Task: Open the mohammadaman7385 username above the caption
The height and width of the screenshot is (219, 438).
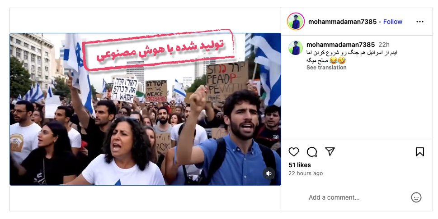Action: tap(340, 45)
